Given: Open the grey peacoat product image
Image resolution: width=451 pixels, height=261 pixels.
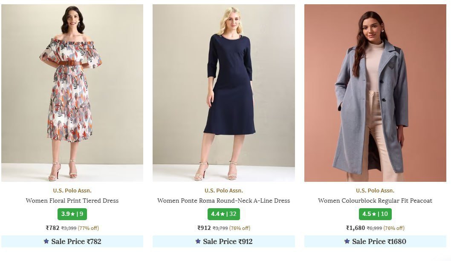Looking at the screenshot, I should pos(375,93).
